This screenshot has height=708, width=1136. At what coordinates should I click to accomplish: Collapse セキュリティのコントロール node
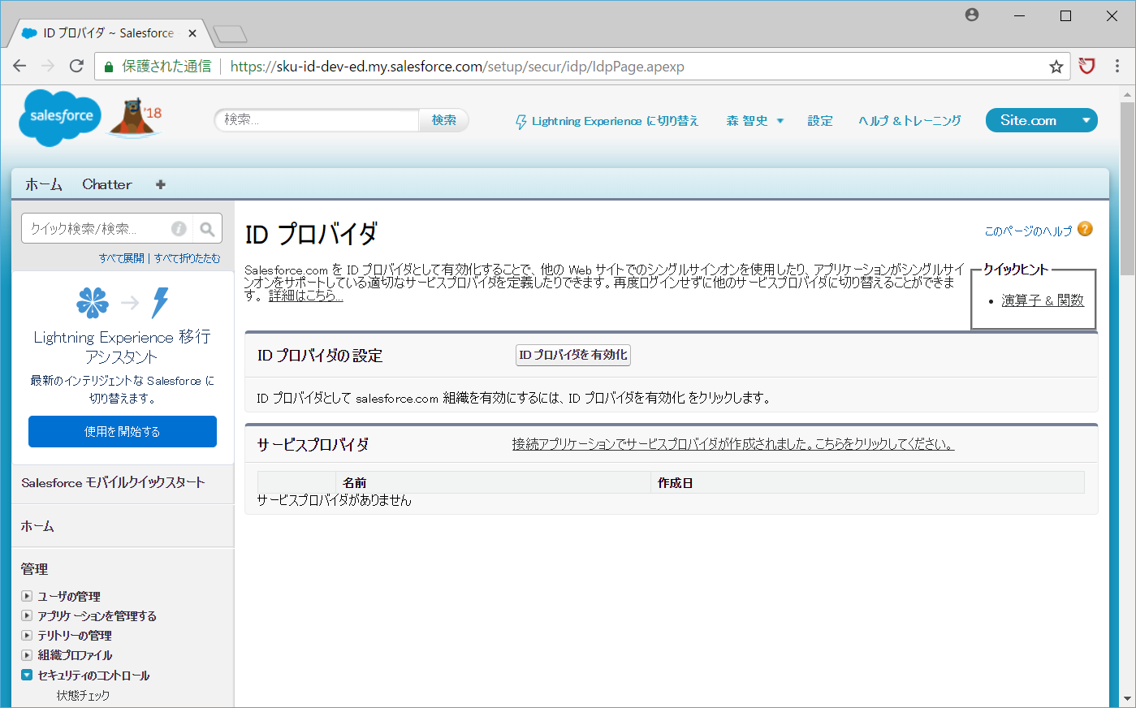27,675
